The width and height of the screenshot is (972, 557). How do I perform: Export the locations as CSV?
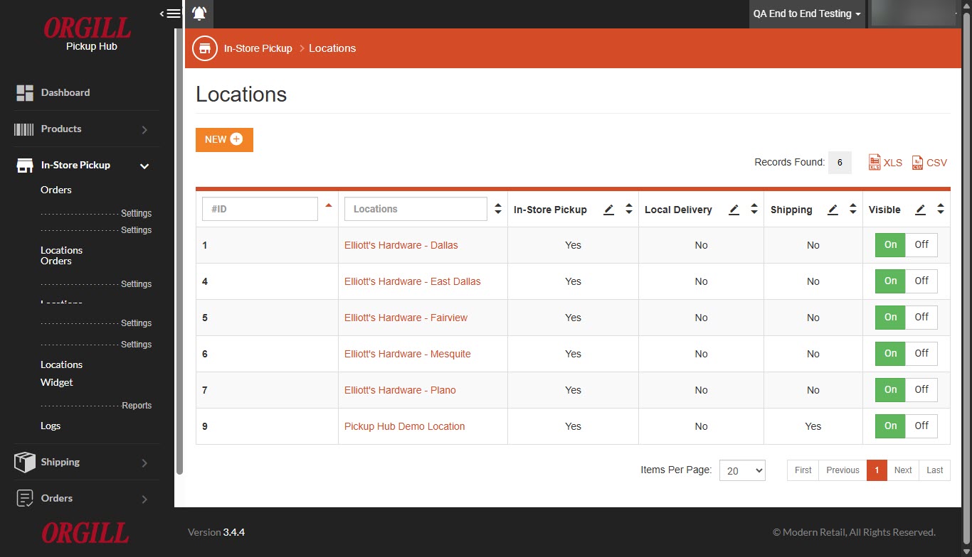click(930, 163)
